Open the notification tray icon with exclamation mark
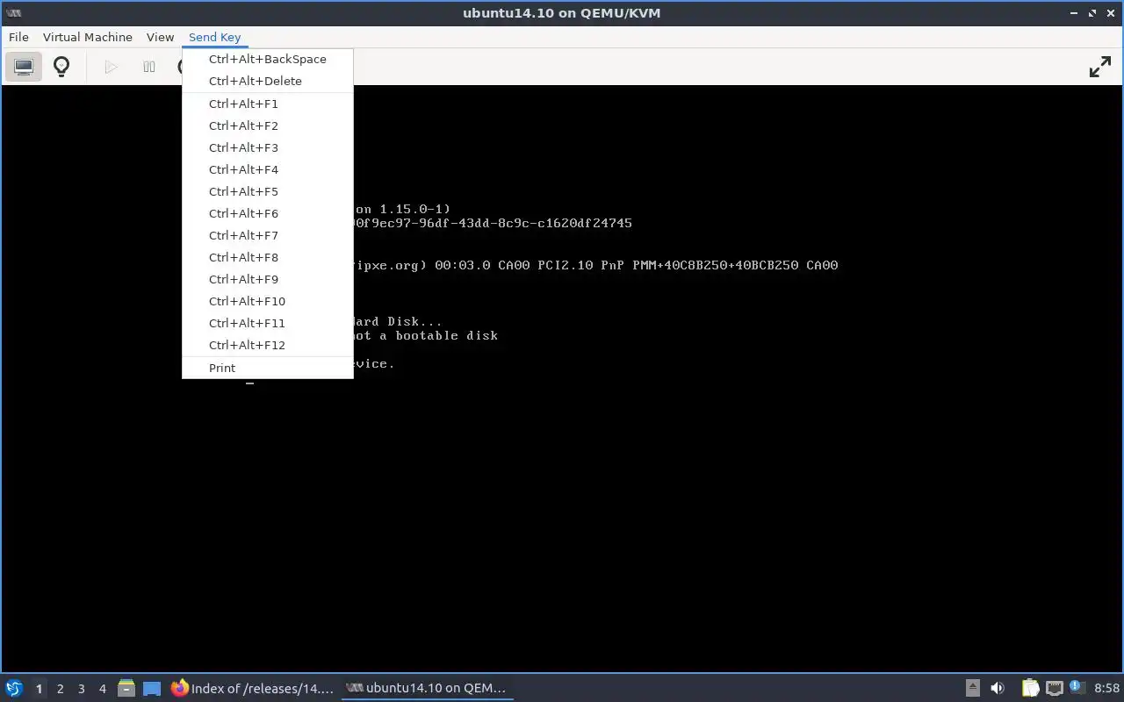Screen dimensions: 1124x702 (1077, 688)
